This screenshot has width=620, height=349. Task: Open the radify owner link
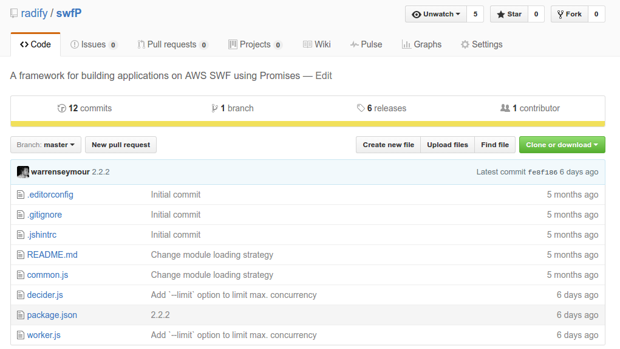34,13
